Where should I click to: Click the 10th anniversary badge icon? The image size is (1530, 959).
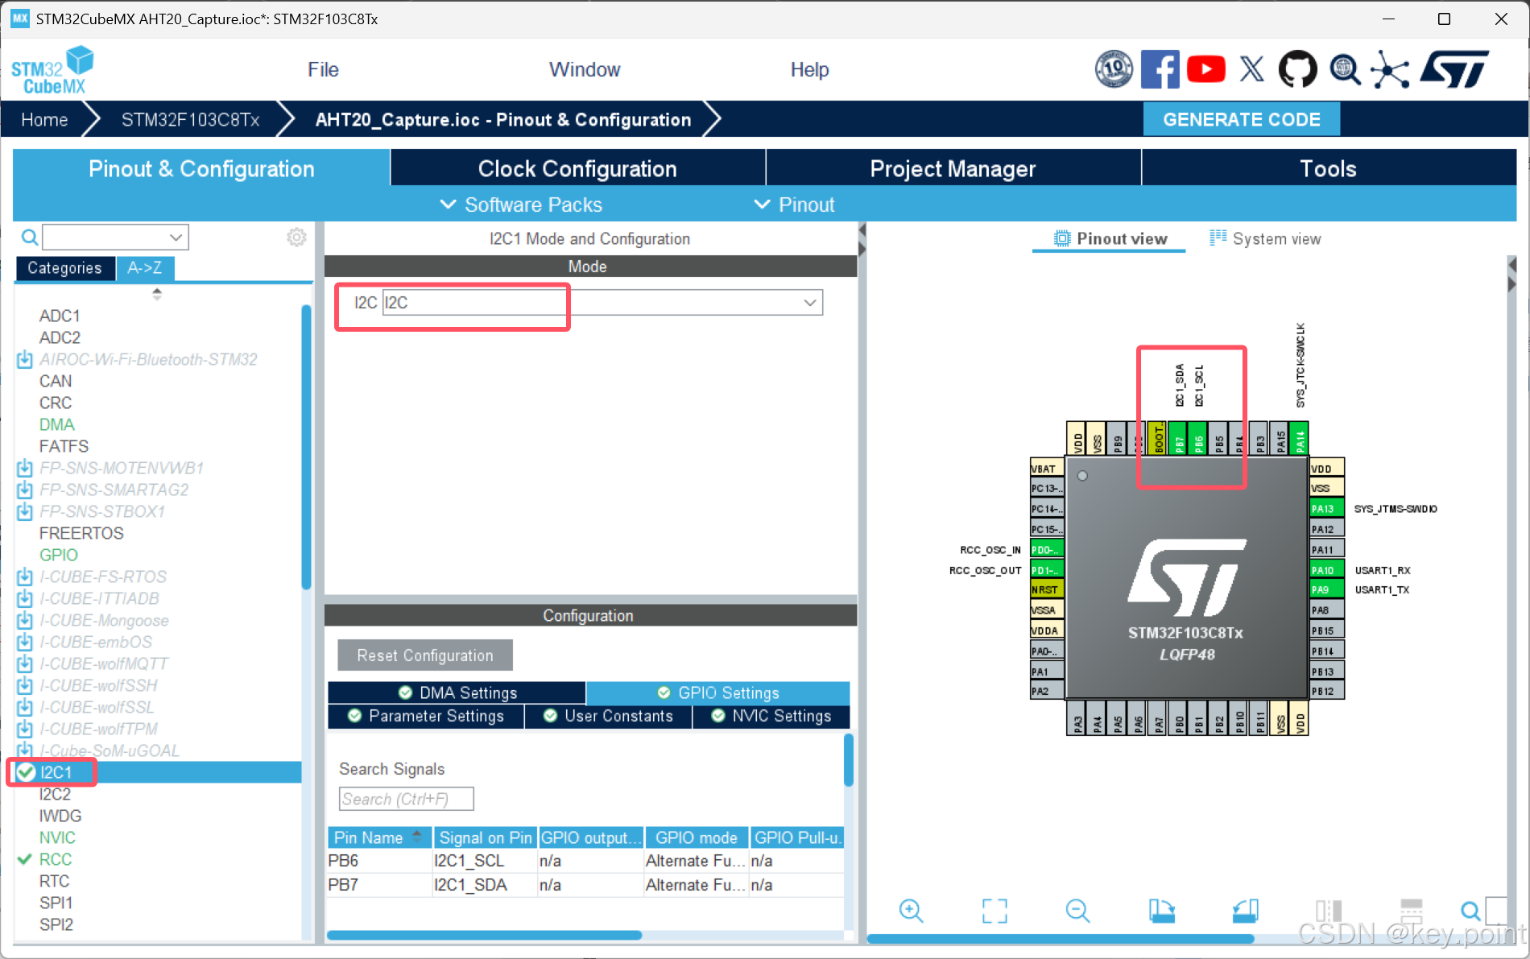1114,69
